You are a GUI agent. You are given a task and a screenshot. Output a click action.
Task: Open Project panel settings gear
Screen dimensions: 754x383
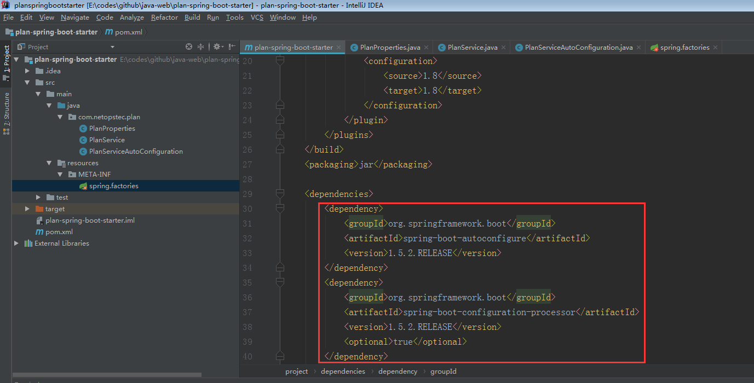[216, 47]
